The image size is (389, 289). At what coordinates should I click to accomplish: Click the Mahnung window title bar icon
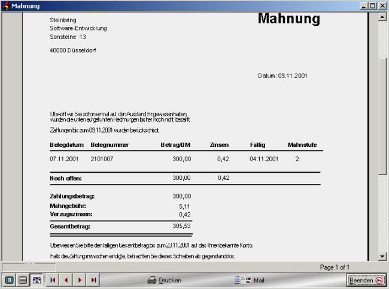tap(6, 6)
